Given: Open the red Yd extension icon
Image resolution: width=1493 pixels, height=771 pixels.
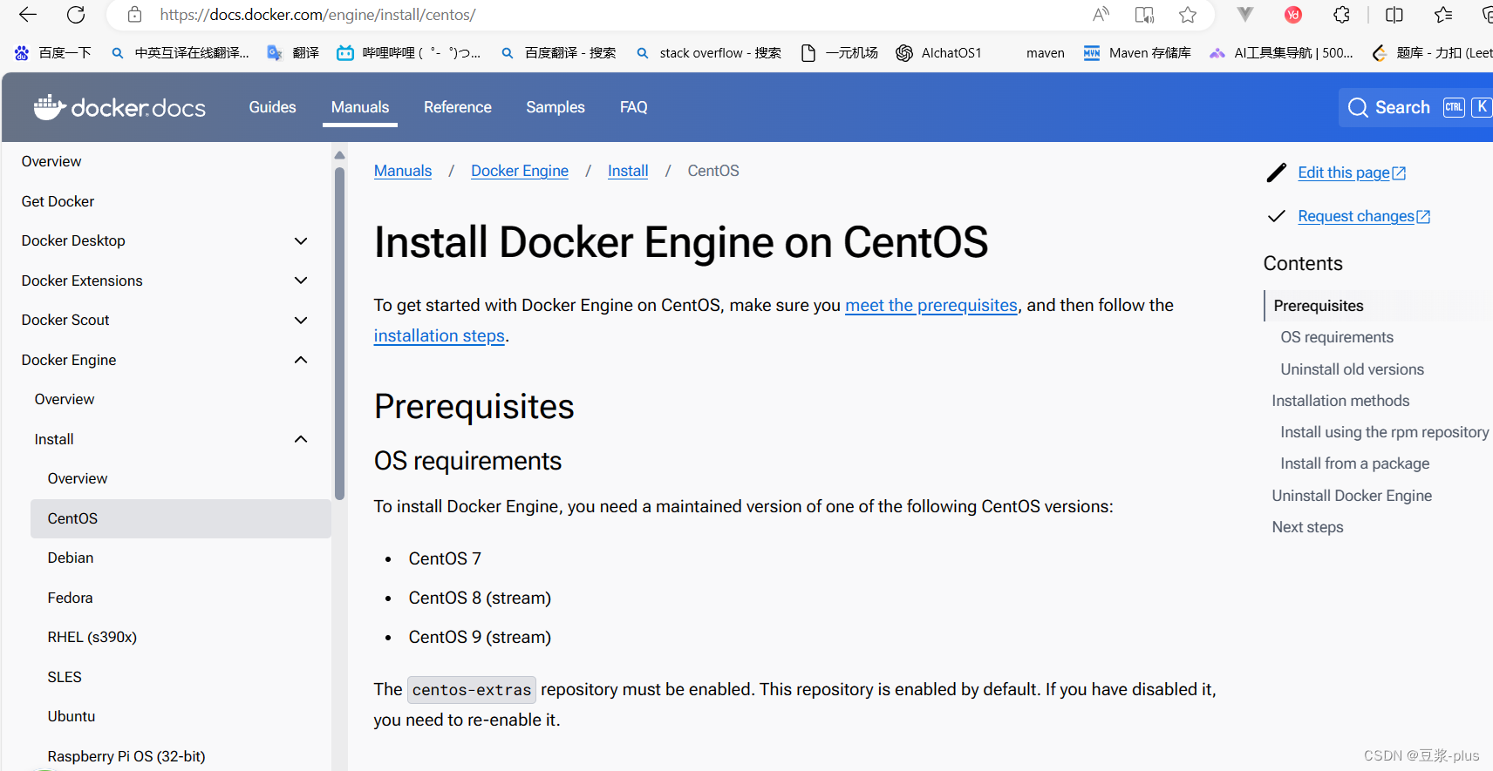Looking at the screenshot, I should pyautogui.click(x=1293, y=15).
